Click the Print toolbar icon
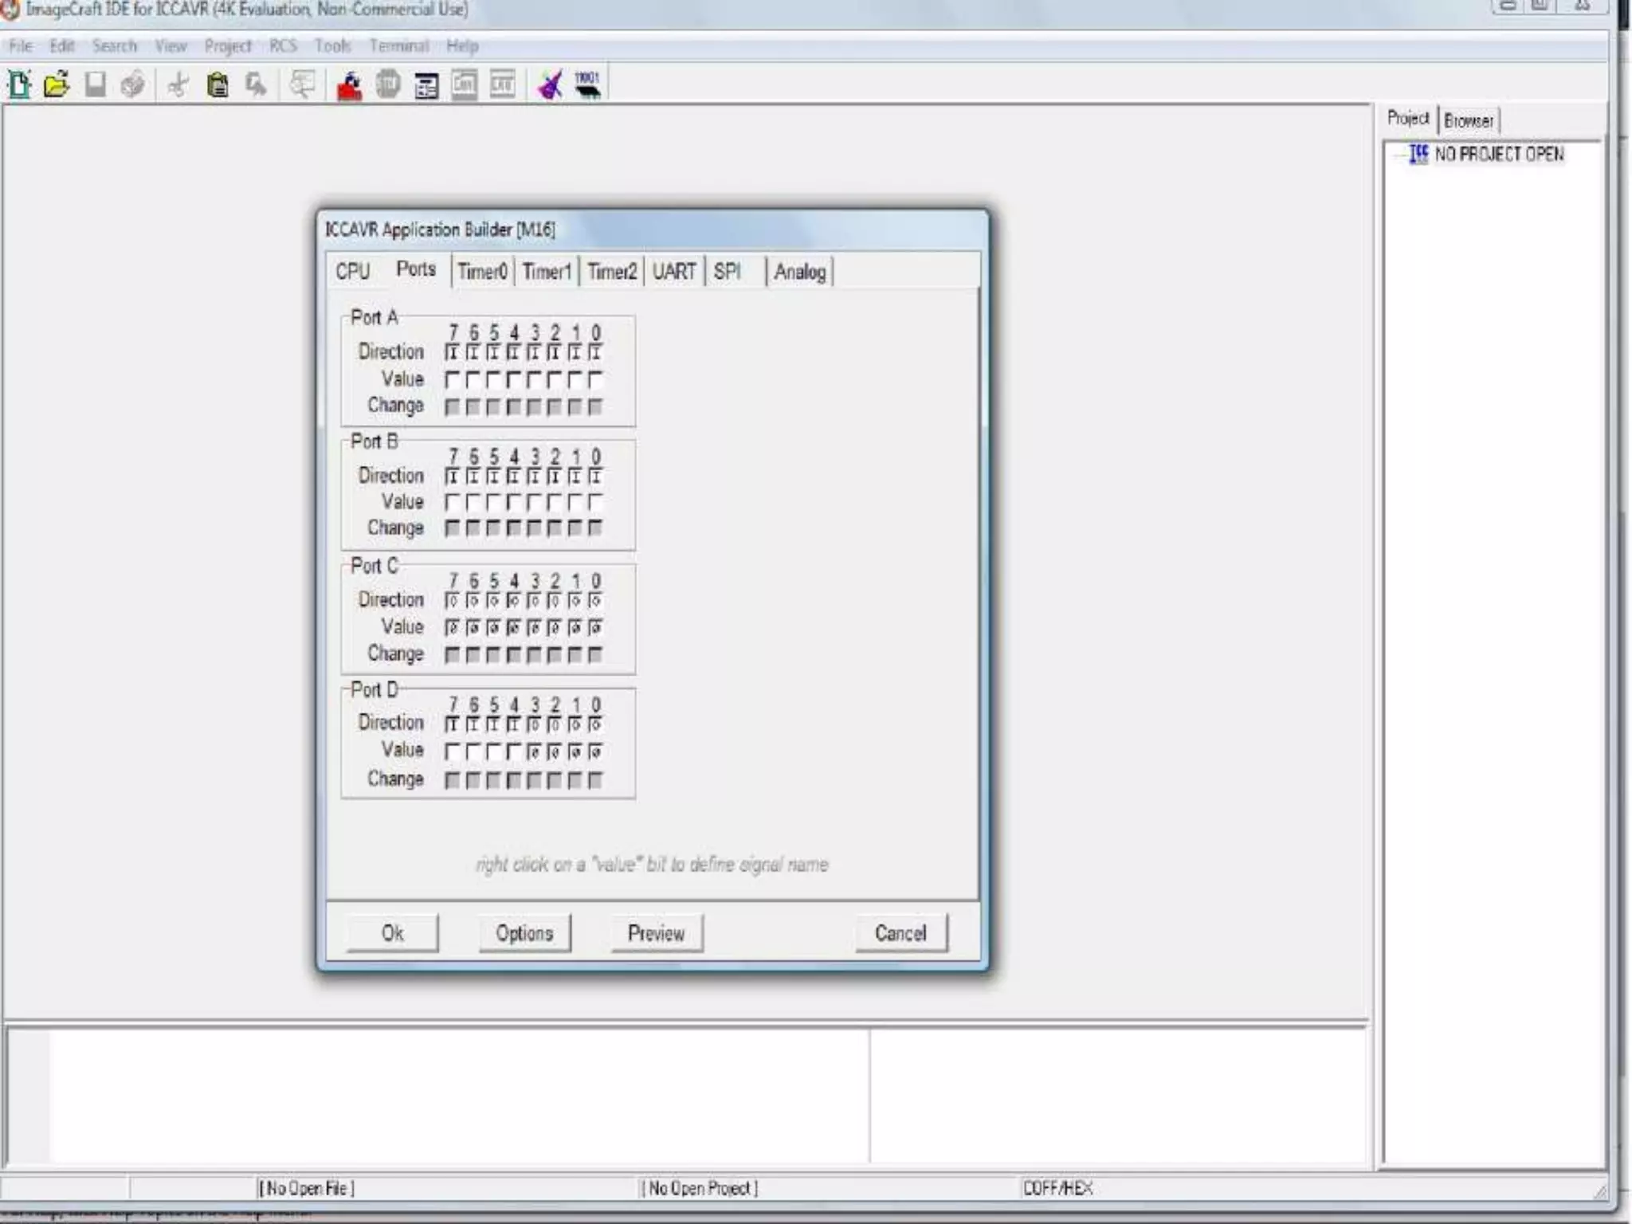Image resolution: width=1632 pixels, height=1224 pixels. 133,84
